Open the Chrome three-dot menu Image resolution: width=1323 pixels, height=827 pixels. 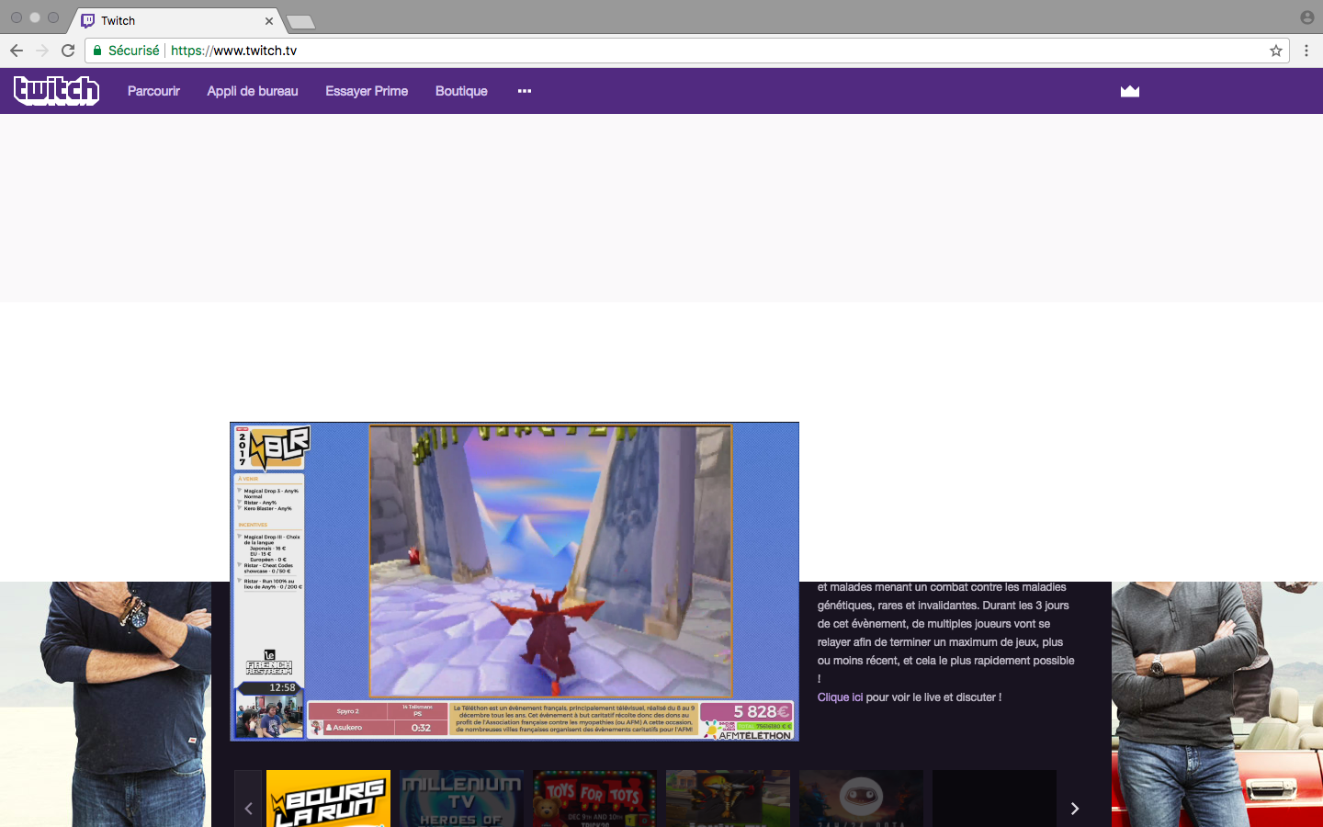coord(1306,51)
